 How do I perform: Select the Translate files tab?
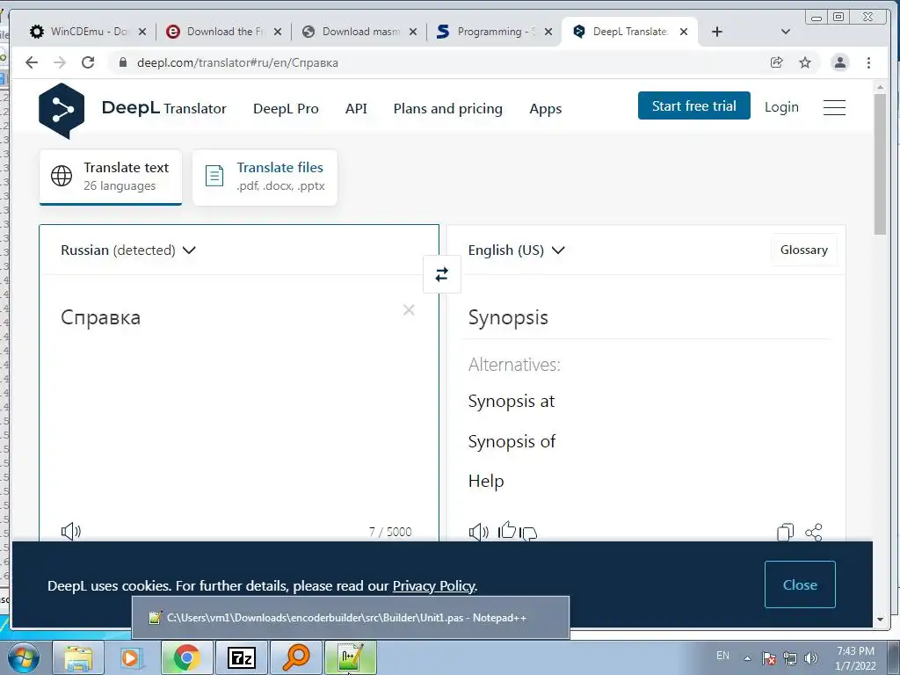pos(265,177)
